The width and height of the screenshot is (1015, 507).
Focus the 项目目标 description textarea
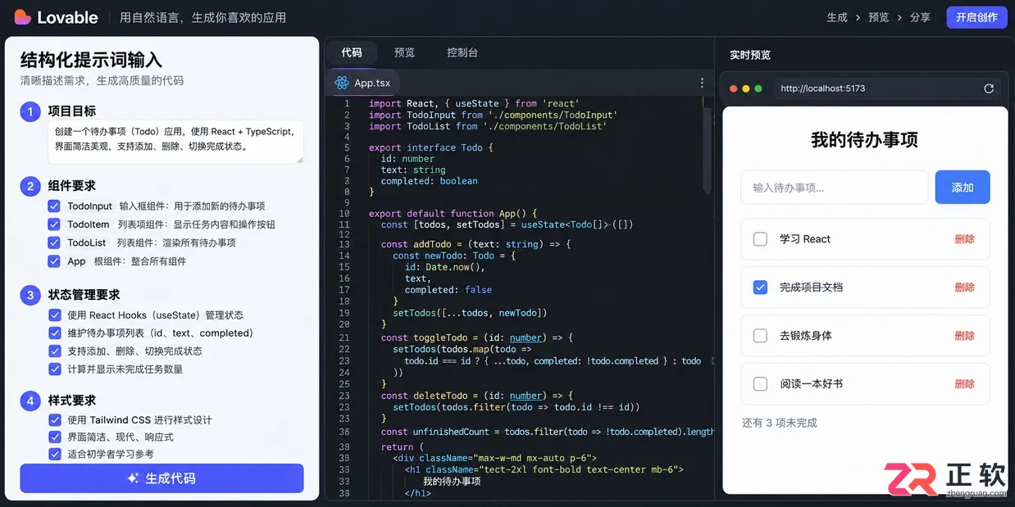175,141
